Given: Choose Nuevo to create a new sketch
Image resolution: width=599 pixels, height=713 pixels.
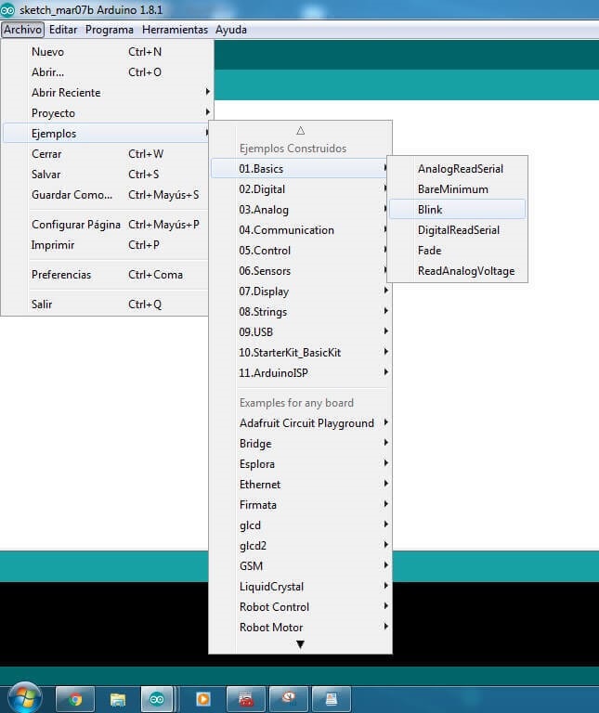Looking at the screenshot, I should (106, 52).
